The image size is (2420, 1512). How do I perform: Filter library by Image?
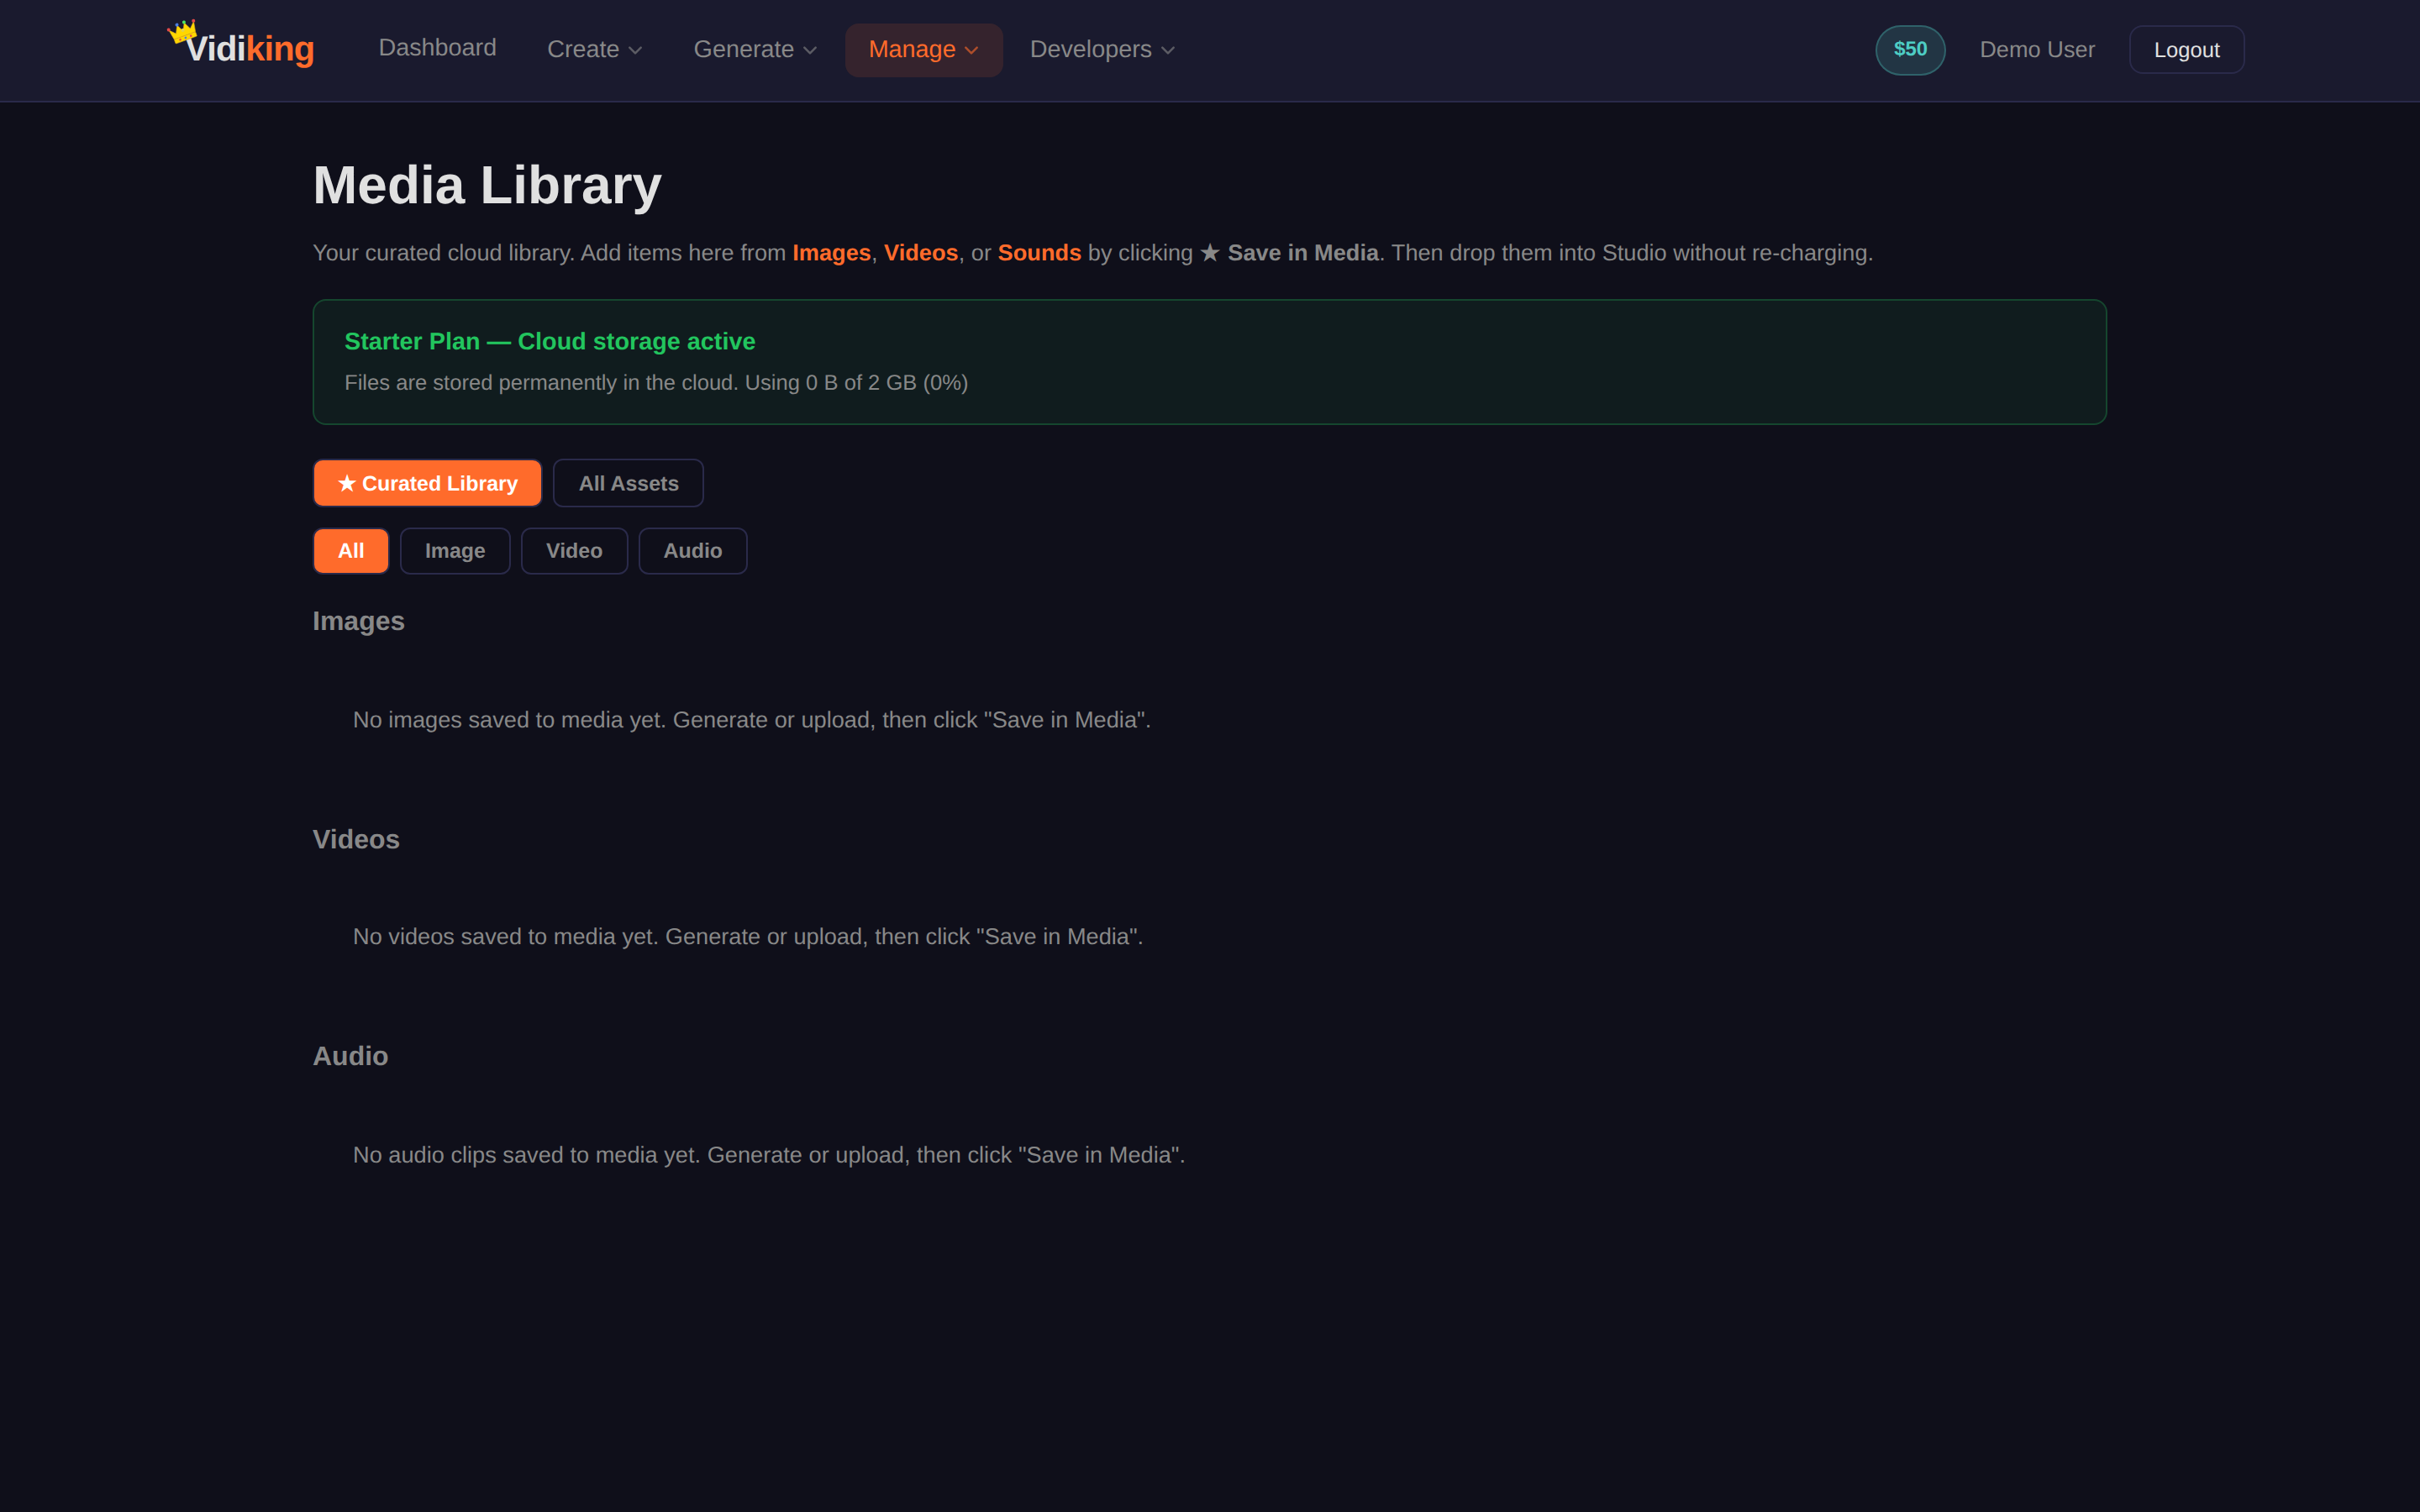(455, 551)
